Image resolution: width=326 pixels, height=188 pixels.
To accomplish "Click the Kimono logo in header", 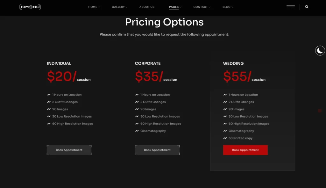I will [30, 7].
